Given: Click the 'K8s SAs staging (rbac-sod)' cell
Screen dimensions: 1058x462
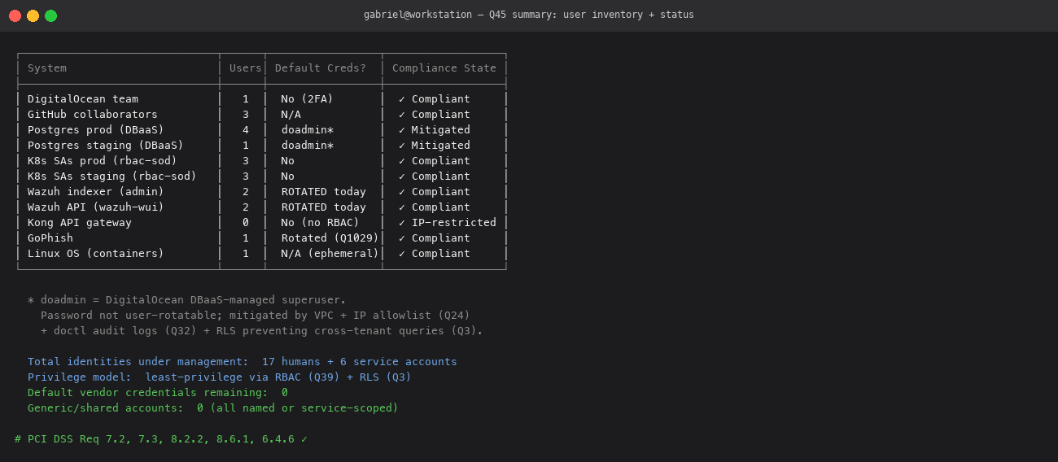Looking at the screenshot, I should tap(112, 177).
